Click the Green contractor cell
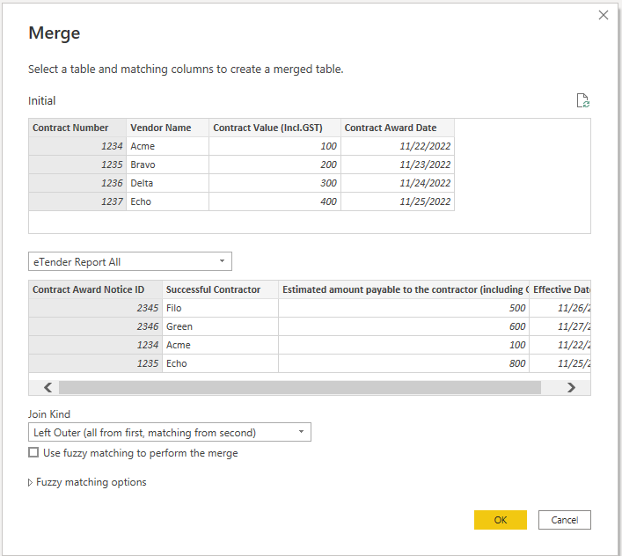Image resolution: width=622 pixels, height=556 pixels. [220, 326]
